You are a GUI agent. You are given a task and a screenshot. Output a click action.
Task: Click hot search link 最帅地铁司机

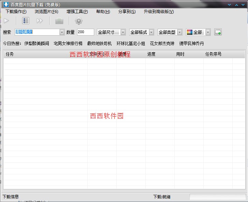coord(99,43)
